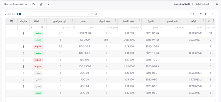
Task: Open the الحالة status filter dropdown
Action: tap(38, 27)
